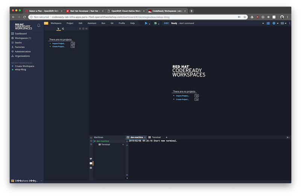Viewport: 301px width, 196px height.
Task: Open the Project menu
Action: (70, 23)
